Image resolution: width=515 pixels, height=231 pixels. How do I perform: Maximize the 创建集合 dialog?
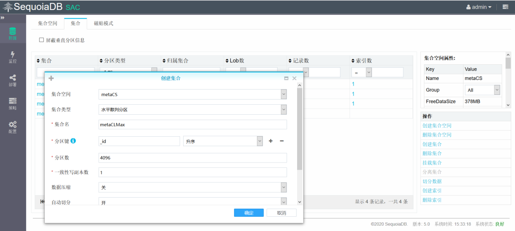286,79
